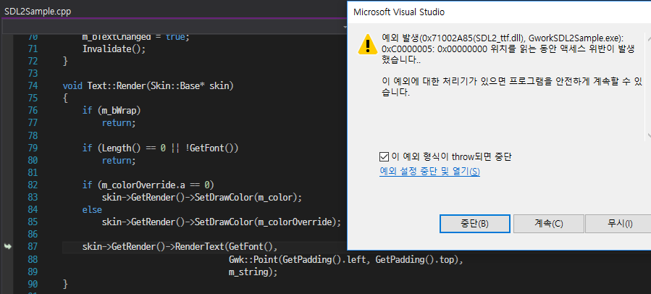Click the 'else' keyword on line 84
This screenshot has height=294, width=651.
click(92, 210)
